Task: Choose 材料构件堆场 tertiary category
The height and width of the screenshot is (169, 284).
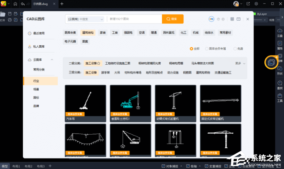Action: (133, 73)
